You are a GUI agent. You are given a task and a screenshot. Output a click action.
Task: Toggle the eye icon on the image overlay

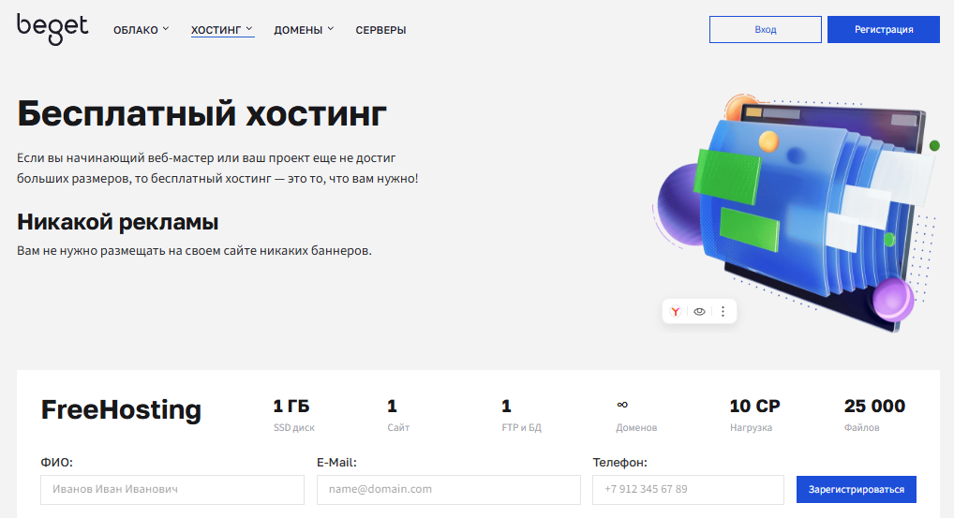pos(699,312)
